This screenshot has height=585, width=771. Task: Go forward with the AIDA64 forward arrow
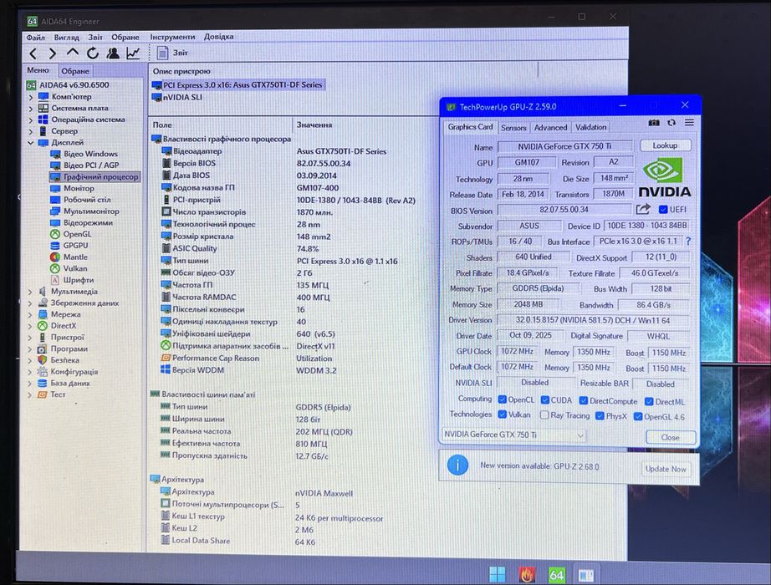(52, 53)
